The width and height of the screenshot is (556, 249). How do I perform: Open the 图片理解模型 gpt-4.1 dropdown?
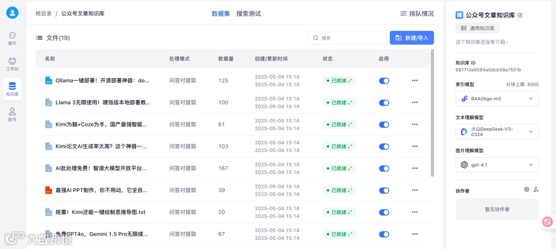[x=497, y=164]
